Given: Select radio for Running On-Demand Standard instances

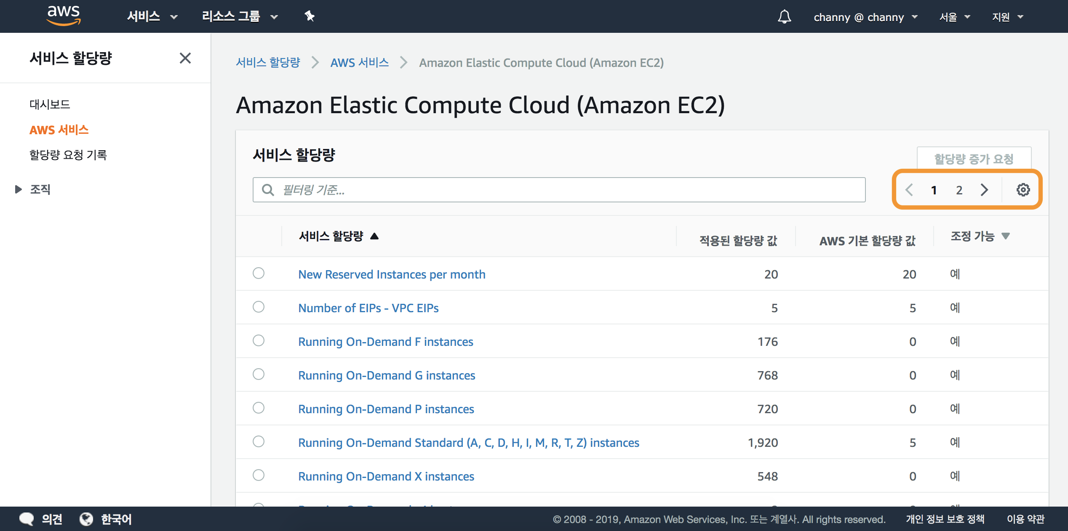Looking at the screenshot, I should [x=259, y=441].
